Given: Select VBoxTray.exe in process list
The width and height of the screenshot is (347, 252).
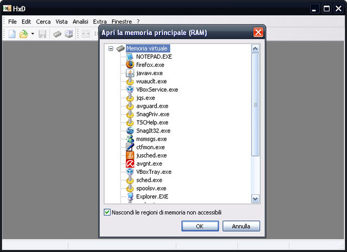Looking at the screenshot, I should [x=154, y=172].
